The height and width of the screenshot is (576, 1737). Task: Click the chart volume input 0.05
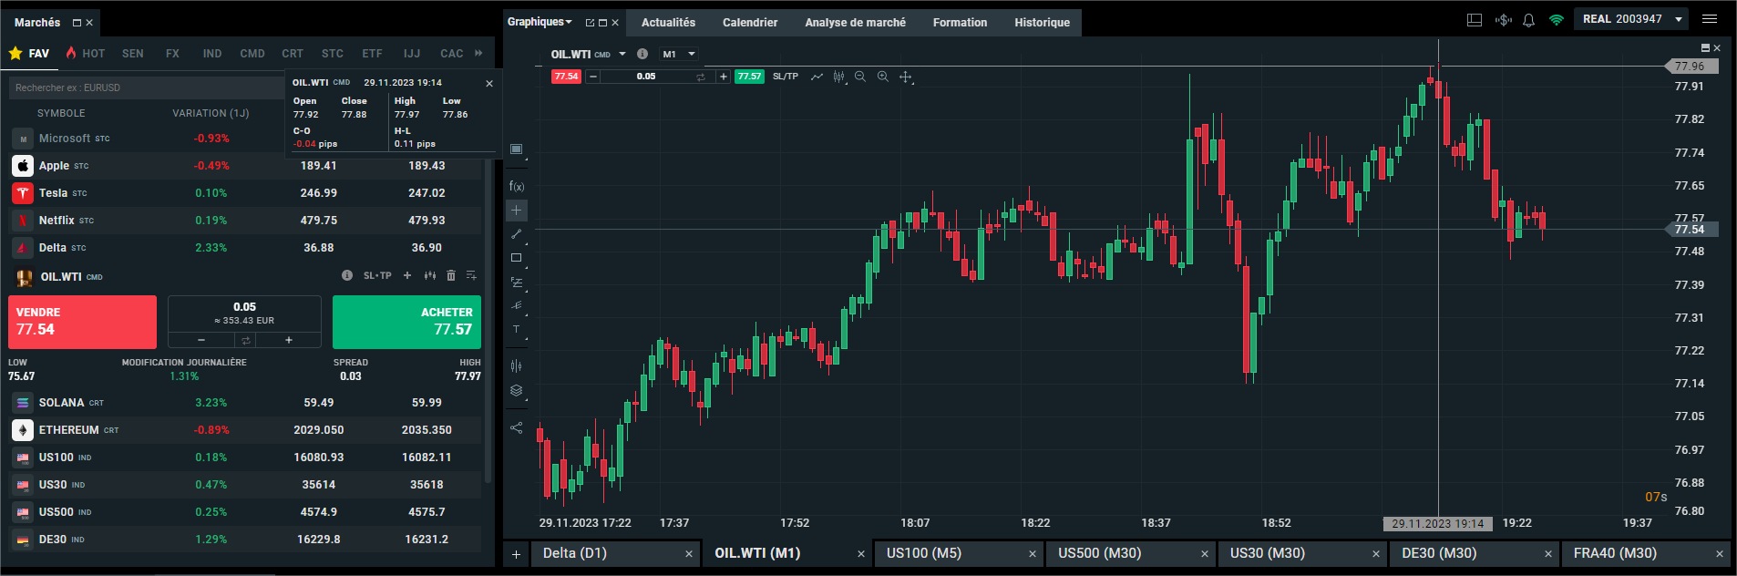pos(646,77)
